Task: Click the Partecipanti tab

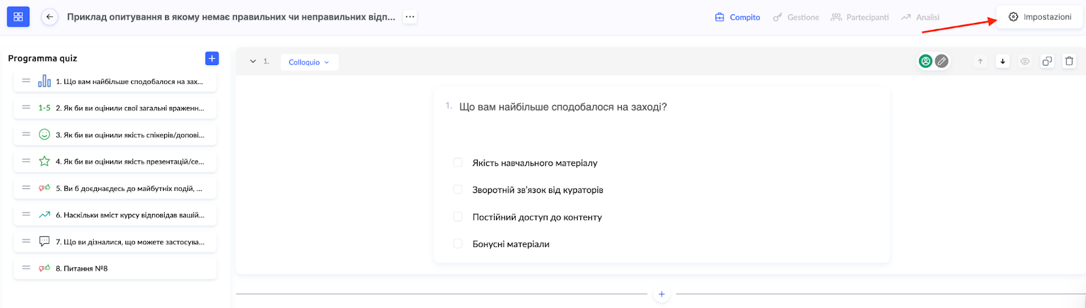Action: coord(860,18)
